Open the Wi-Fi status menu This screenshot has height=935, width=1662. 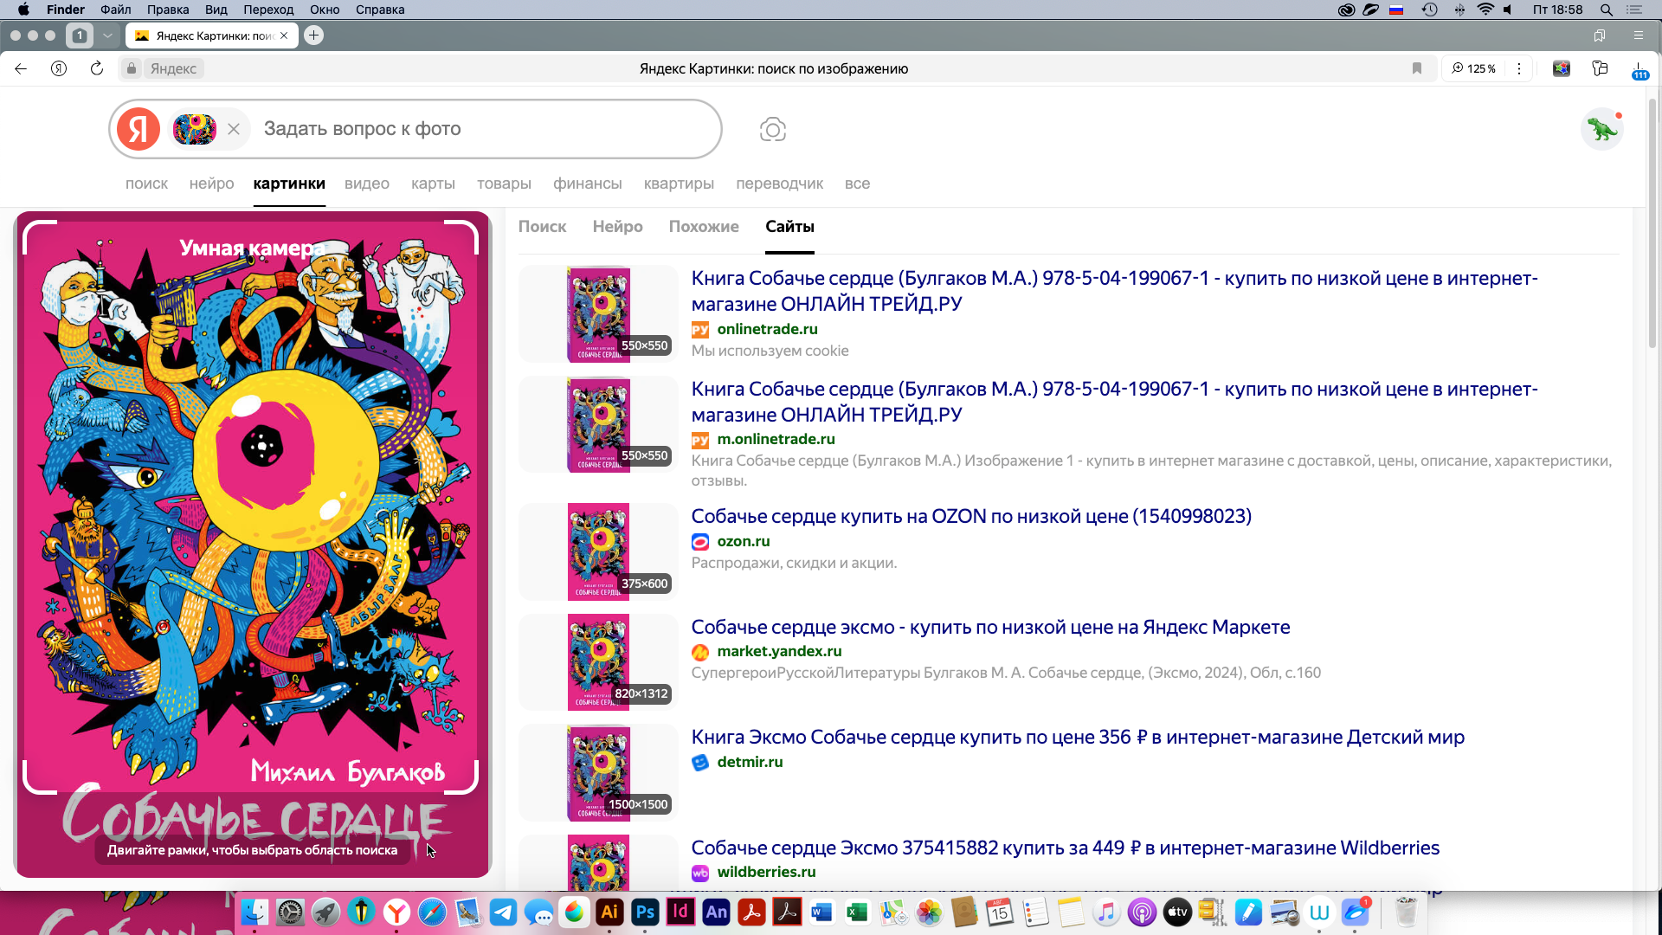click(1485, 10)
